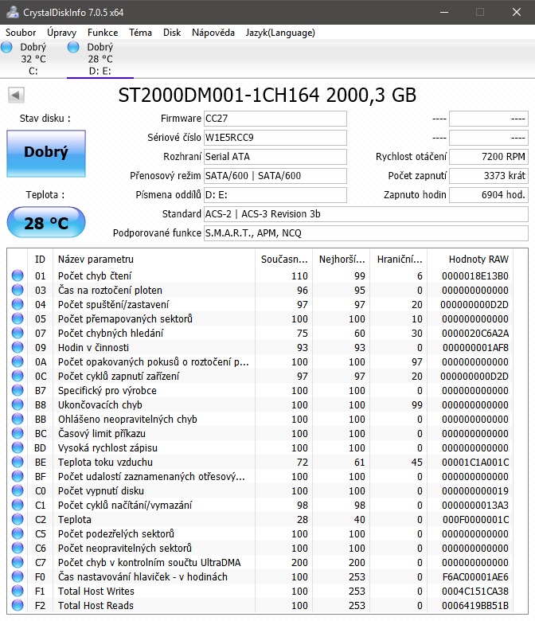Viewport: 535px width, 621px height.
Task: Open the Jazyk(Language) menu
Action: point(280,33)
